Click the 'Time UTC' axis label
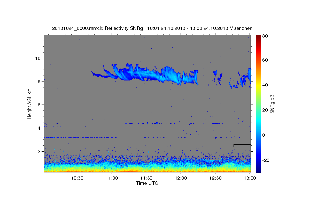 point(147,183)
